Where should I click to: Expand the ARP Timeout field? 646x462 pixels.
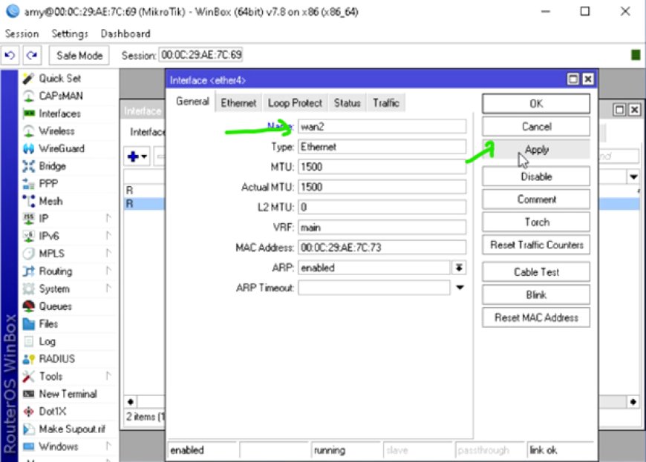[x=460, y=288]
